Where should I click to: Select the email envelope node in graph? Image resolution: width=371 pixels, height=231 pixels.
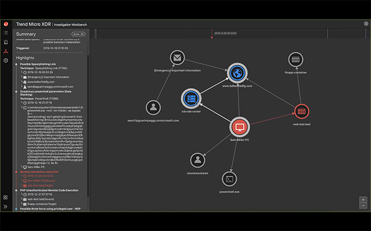click(177, 57)
